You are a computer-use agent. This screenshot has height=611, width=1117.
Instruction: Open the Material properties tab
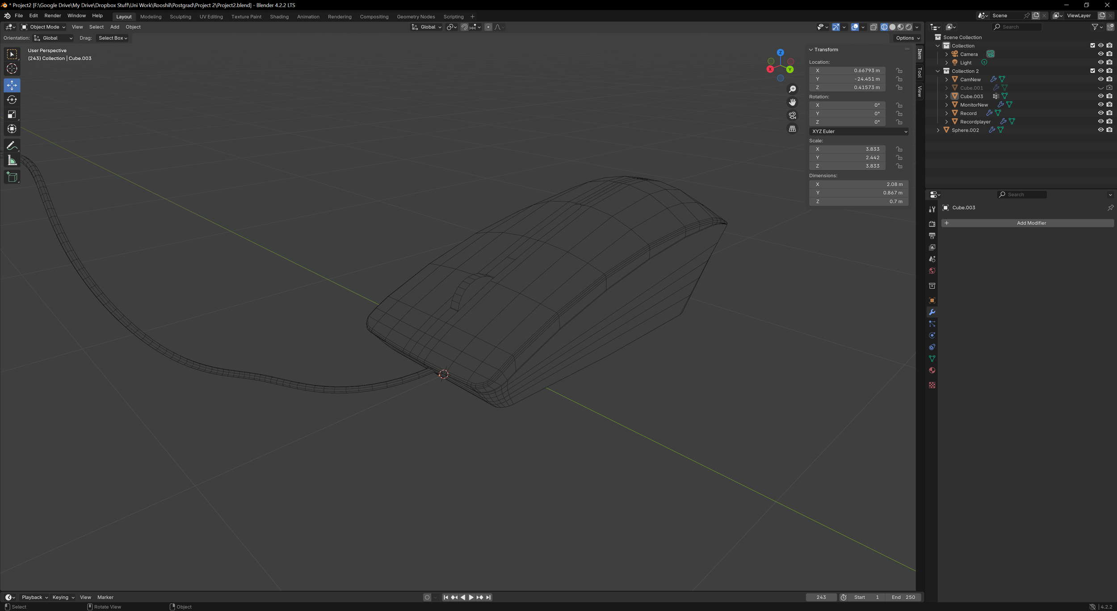click(932, 370)
